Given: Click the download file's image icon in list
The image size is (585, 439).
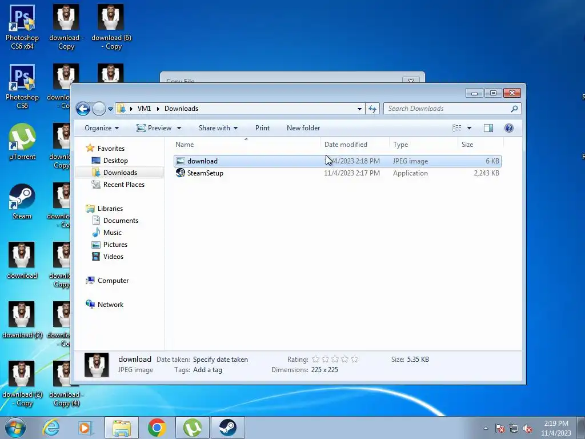Looking at the screenshot, I should (x=181, y=161).
